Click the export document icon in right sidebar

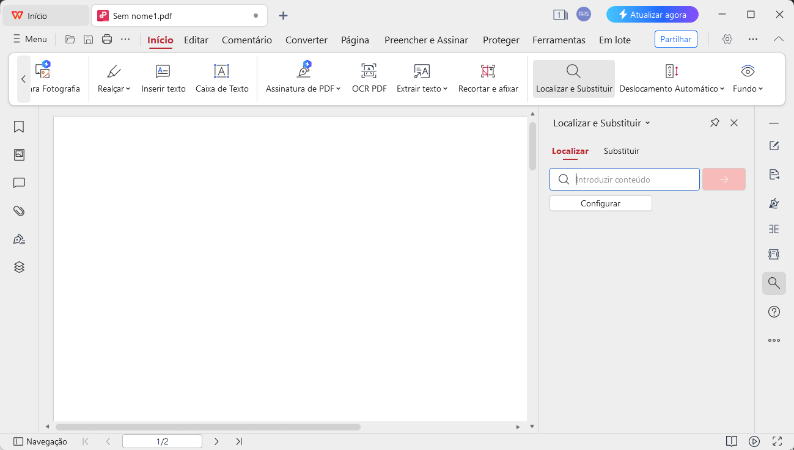774,174
